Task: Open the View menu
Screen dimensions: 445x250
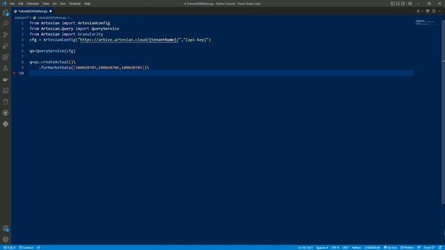Action: [x=46, y=3]
